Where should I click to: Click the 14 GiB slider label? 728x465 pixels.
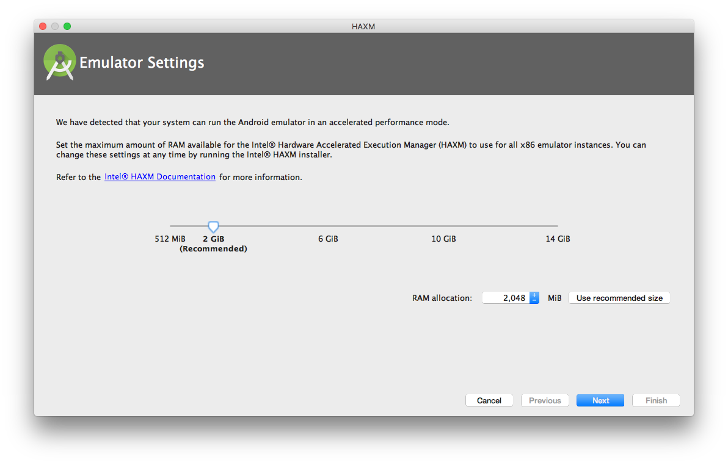click(x=558, y=239)
